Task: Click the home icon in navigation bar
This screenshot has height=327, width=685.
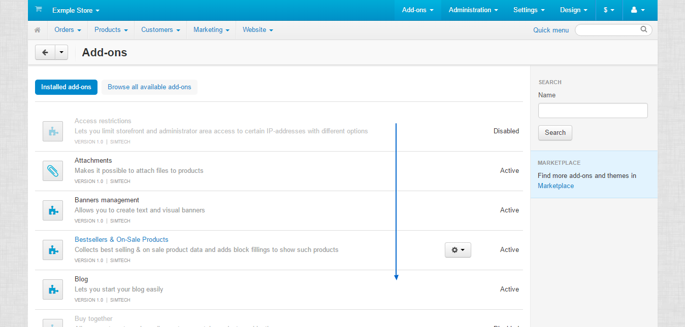Action: tap(37, 30)
